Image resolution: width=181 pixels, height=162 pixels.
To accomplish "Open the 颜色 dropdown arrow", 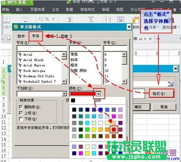I will 99,94.
